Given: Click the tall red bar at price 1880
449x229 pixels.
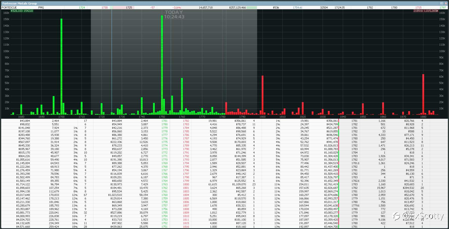Looking at the screenshot, I should [423, 94].
